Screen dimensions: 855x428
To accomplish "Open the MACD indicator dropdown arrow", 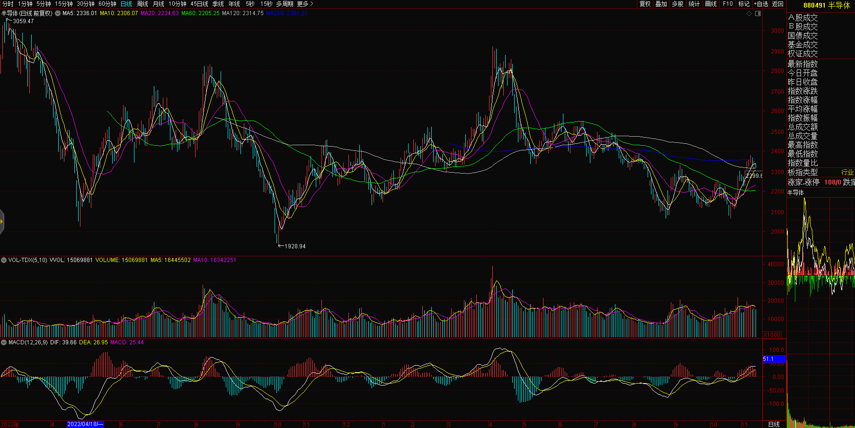I will [4, 342].
